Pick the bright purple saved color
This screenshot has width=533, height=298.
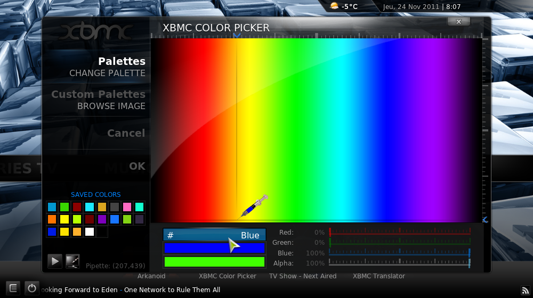coord(102,219)
